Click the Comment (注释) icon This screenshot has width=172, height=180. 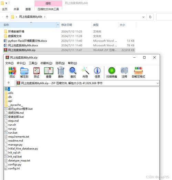[x=125, y=72]
